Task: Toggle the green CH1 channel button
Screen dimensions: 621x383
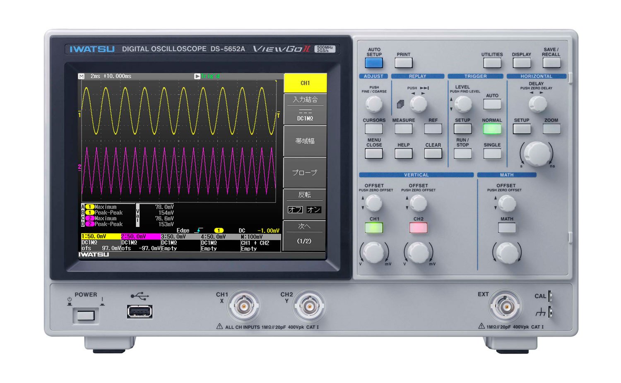Action: click(x=374, y=227)
